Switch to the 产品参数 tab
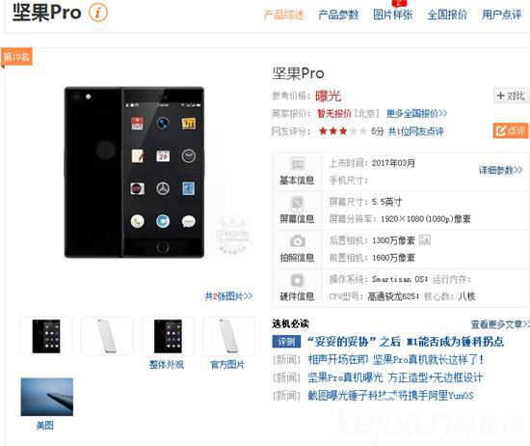Image resolution: width=530 pixels, height=446 pixels. (338, 14)
